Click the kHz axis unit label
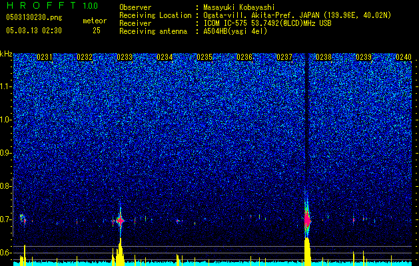 (x=6, y=54)
